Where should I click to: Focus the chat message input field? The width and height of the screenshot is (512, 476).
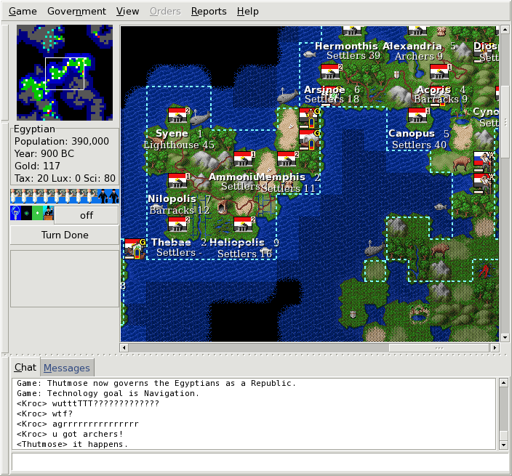[x=260, y=461]
